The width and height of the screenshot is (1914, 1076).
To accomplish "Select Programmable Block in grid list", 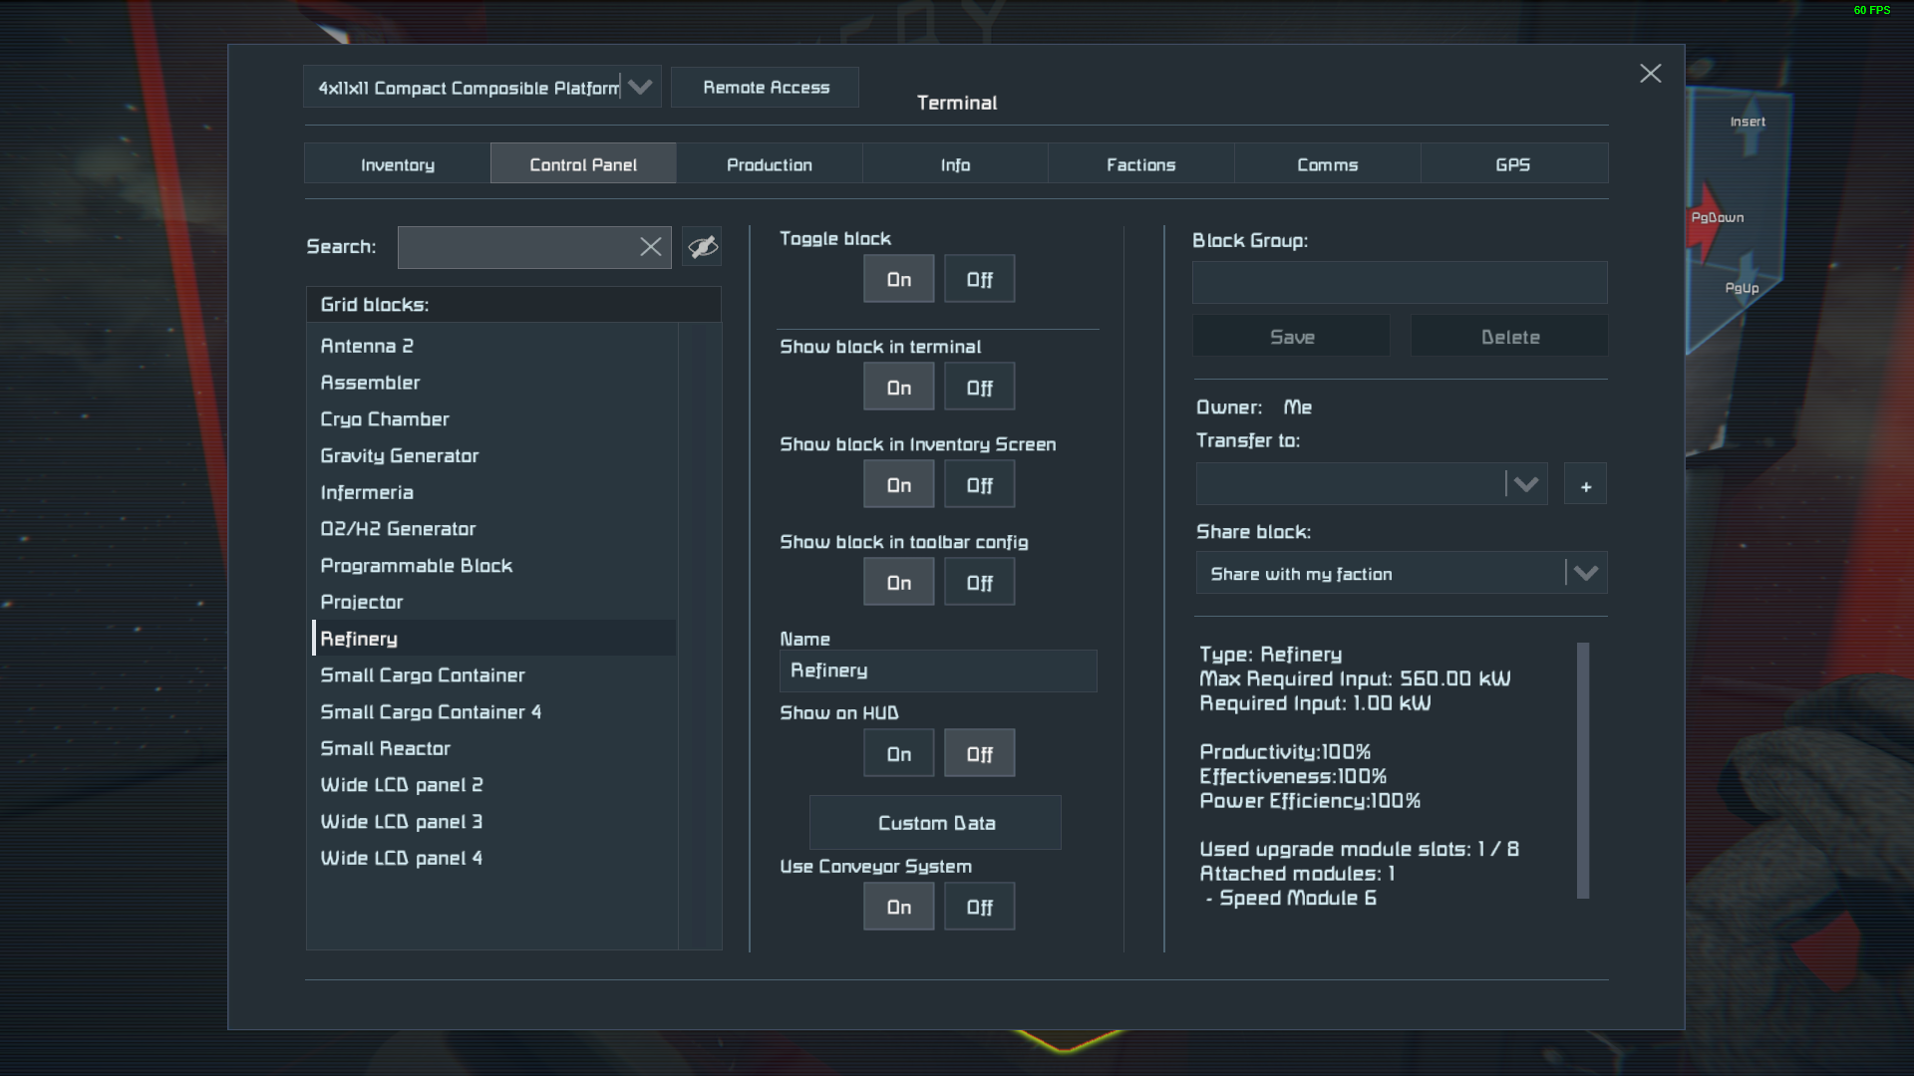I will click(x=416, y=566).
